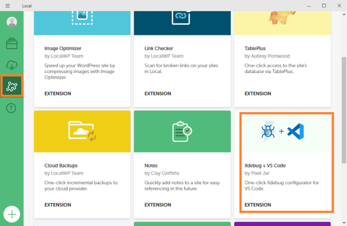The image size is (347, 226).
Task: Click the user account avatar icon
Action: pos(12,22)
